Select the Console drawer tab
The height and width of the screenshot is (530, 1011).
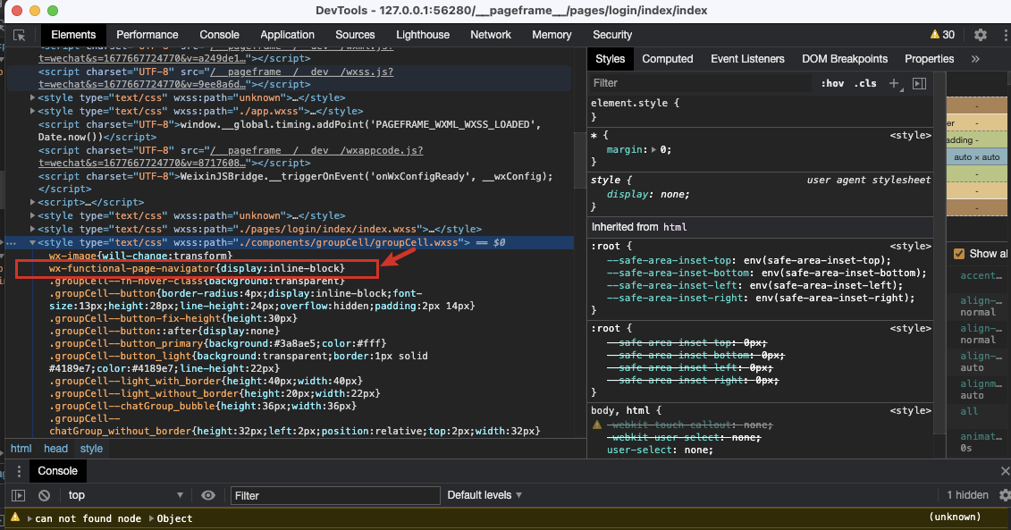click(x=57, y=471)
